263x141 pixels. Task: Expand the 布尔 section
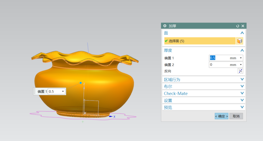pyautogui.click(x=242, y=86)
